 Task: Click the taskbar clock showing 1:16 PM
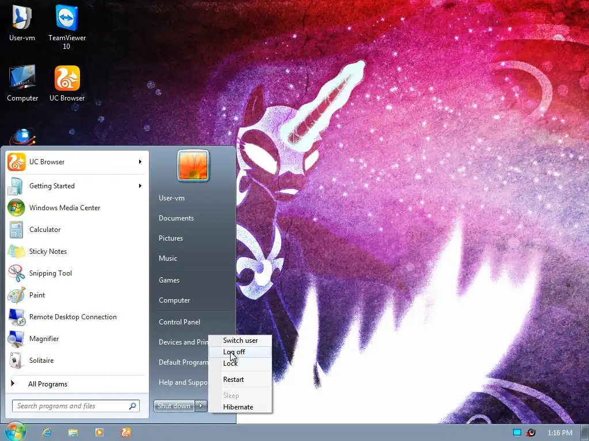click(x=560, y=433)
